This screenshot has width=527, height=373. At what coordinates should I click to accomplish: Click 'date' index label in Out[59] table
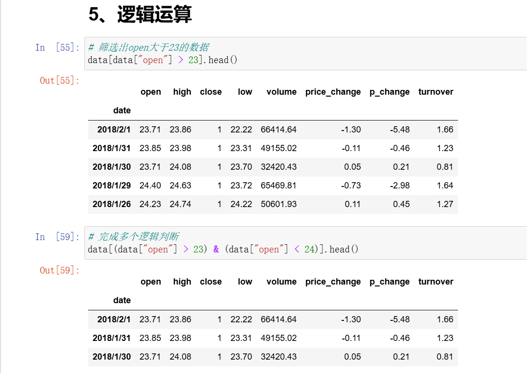pyautogui.click(x=122, y=300)
